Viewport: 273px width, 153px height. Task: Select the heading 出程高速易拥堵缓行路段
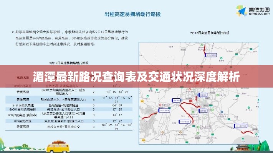(x=132, y=14)
